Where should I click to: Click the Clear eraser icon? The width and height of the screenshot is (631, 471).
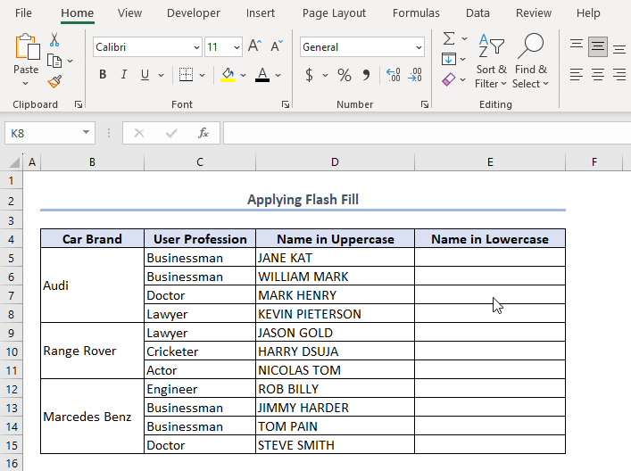(x=449, y=79)
